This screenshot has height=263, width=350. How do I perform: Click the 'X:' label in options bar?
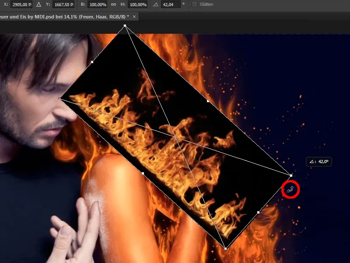(6, 4)
